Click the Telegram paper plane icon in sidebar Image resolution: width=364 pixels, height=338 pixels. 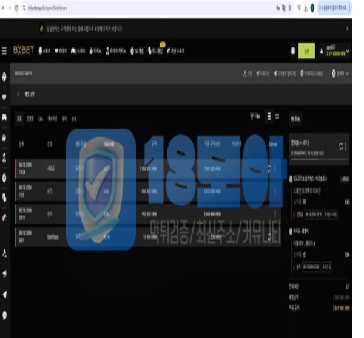tap(4, 294)
